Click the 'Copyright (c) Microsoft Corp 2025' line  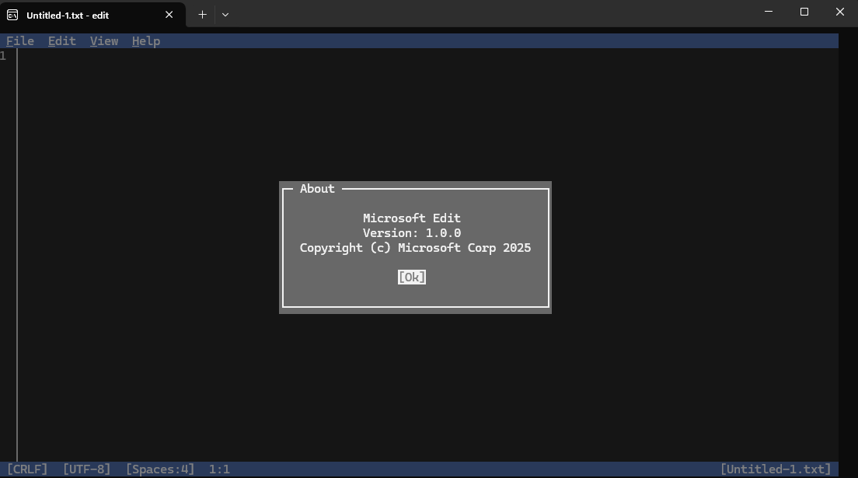click(415, 248)
